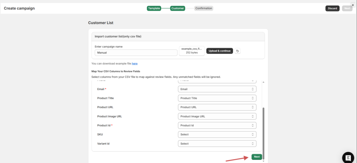Open the Email column dropdown

(217, 89)
